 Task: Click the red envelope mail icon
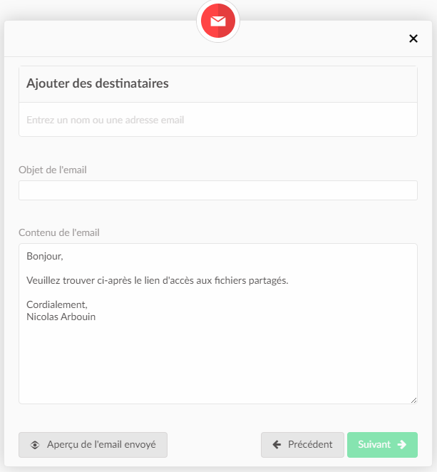click(218, 21)
